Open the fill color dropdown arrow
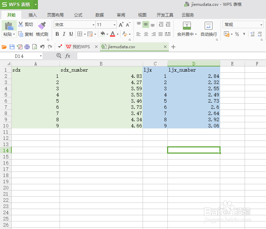 click(107, 34)
